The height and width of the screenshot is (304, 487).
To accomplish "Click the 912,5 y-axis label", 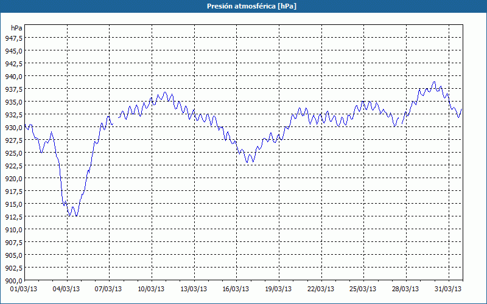I will (x=13, y=217).
